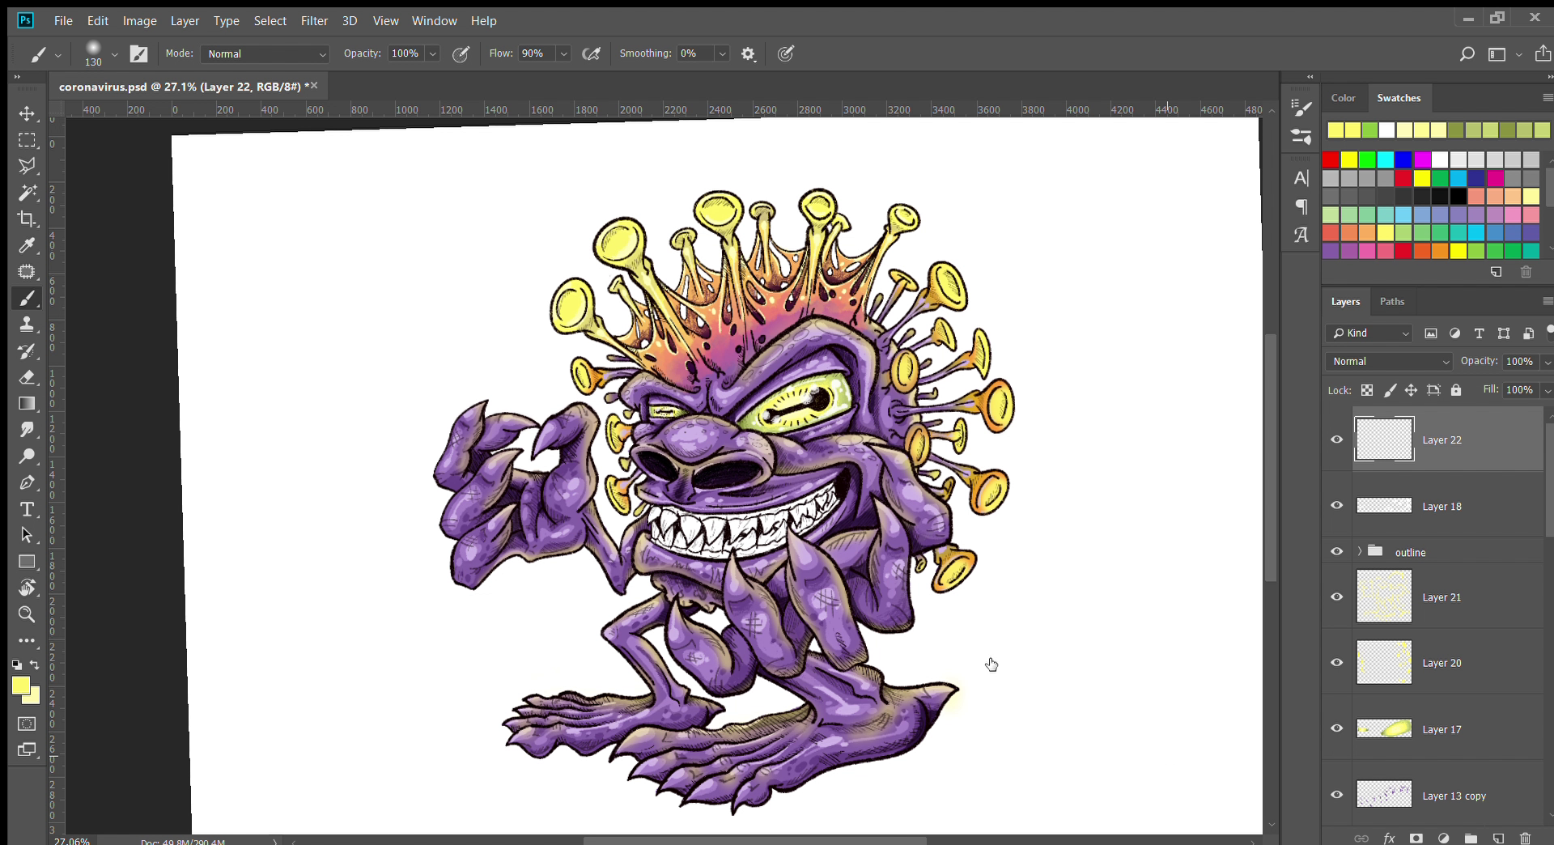This screenshot has height=845, width=1554.
Task: Select the Move tool
Action: (x=27, y=114)
